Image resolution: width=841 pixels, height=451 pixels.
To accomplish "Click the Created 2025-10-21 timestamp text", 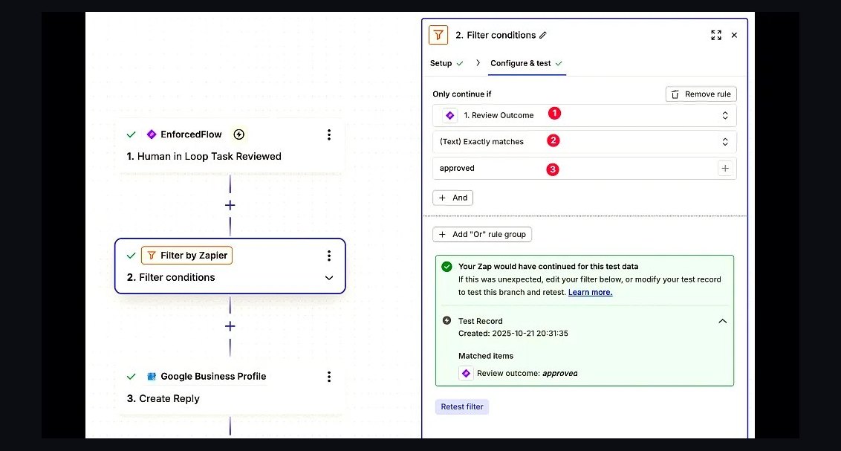I will [513, 334].
